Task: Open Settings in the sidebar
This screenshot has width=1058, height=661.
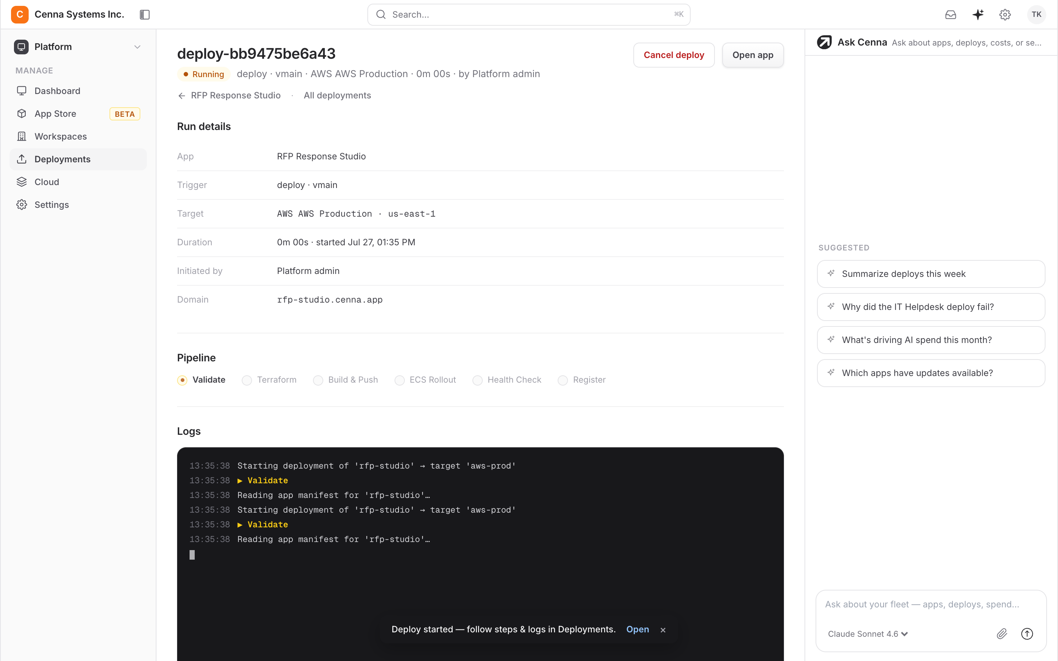Action: tap(78, 205)
